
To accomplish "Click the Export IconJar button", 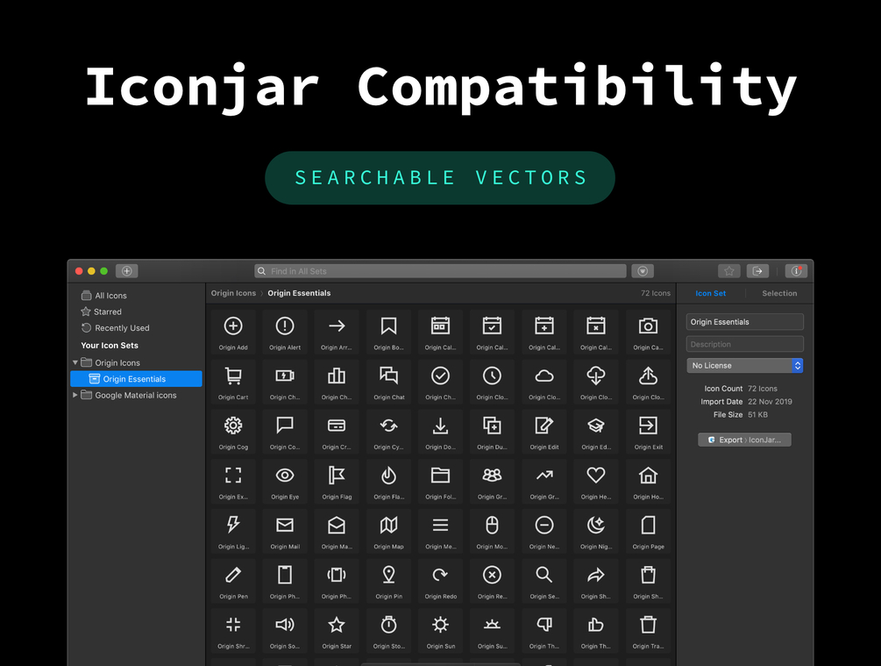I will (744, 440).
